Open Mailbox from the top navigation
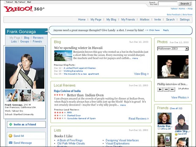This screenshot has height=147, width=196. 145,20
